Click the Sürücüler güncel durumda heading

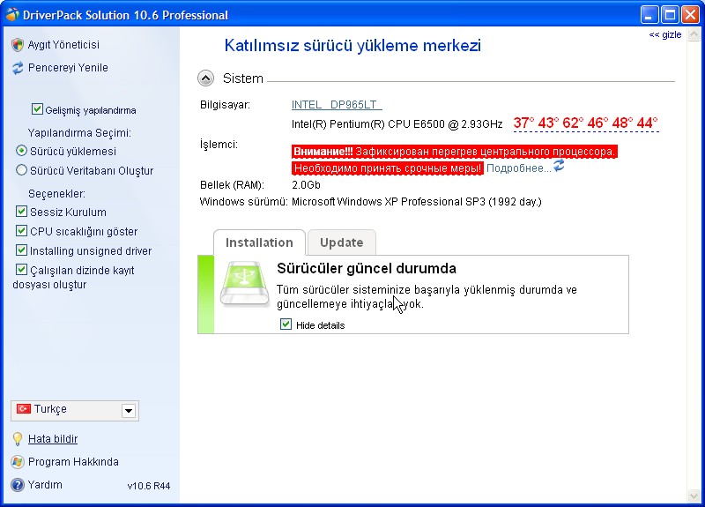367,269
